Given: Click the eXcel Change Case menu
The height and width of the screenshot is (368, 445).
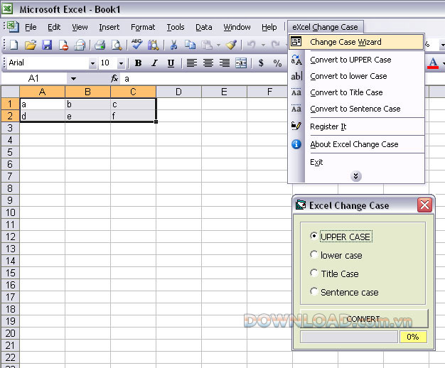Looking at the screenshot, I should (326, 27).
